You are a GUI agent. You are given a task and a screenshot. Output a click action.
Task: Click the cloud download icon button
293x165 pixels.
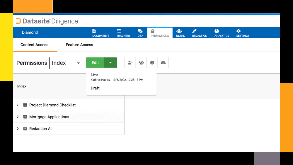(x=163, y=63)
